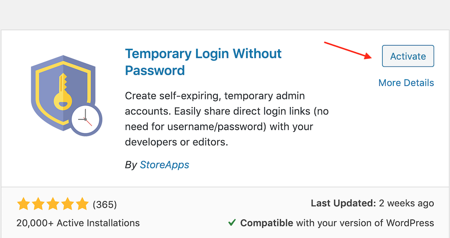Click the red arrow pointing to Activate

pyautogui.click(x=348, y=50)
